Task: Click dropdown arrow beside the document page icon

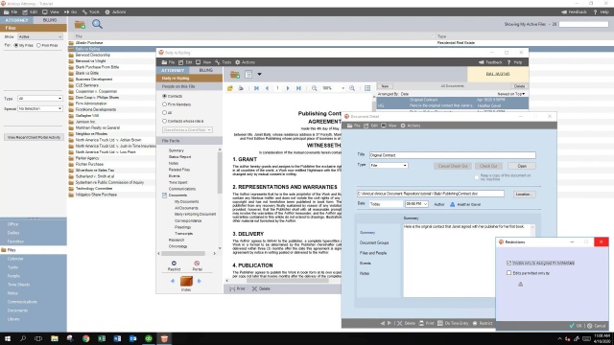Action: point(259,75)
